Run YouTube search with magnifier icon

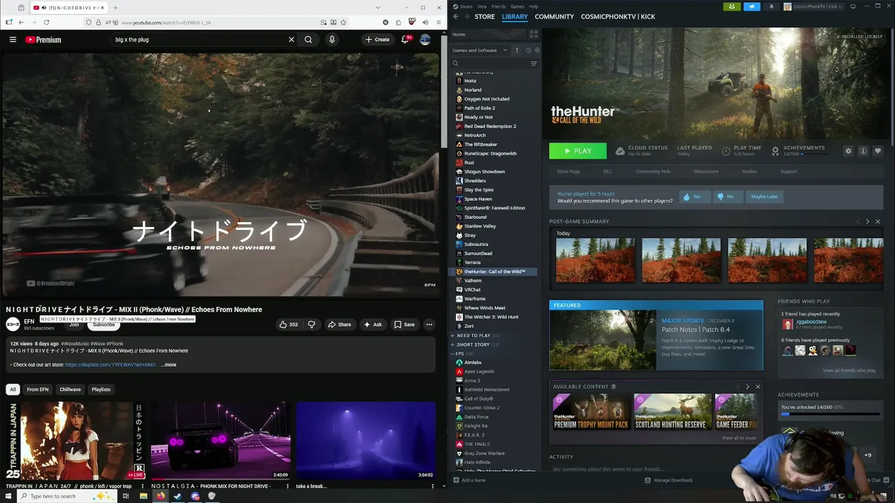coord(308,40)
